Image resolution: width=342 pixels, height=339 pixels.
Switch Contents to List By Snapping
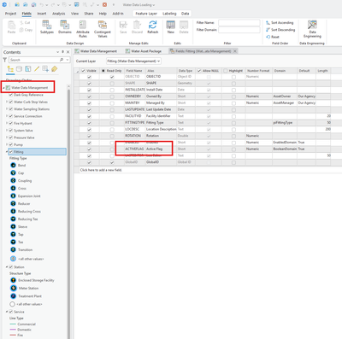pos(45,69)
